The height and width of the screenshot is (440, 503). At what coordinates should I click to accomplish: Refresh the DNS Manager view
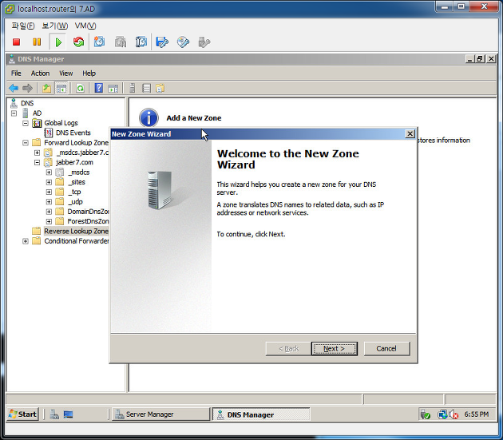coord(80,89)
